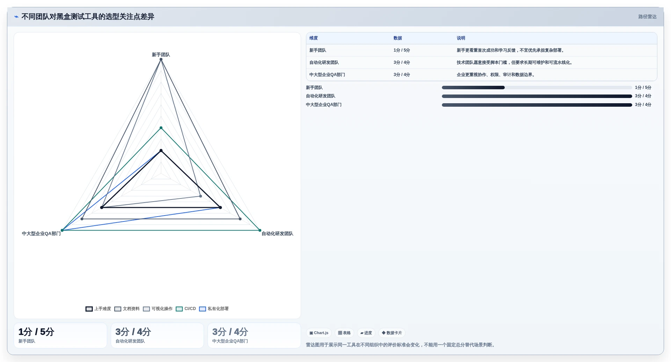Click the 上手难度 legend label
This screenshot has height=362, width=671.
103,309
